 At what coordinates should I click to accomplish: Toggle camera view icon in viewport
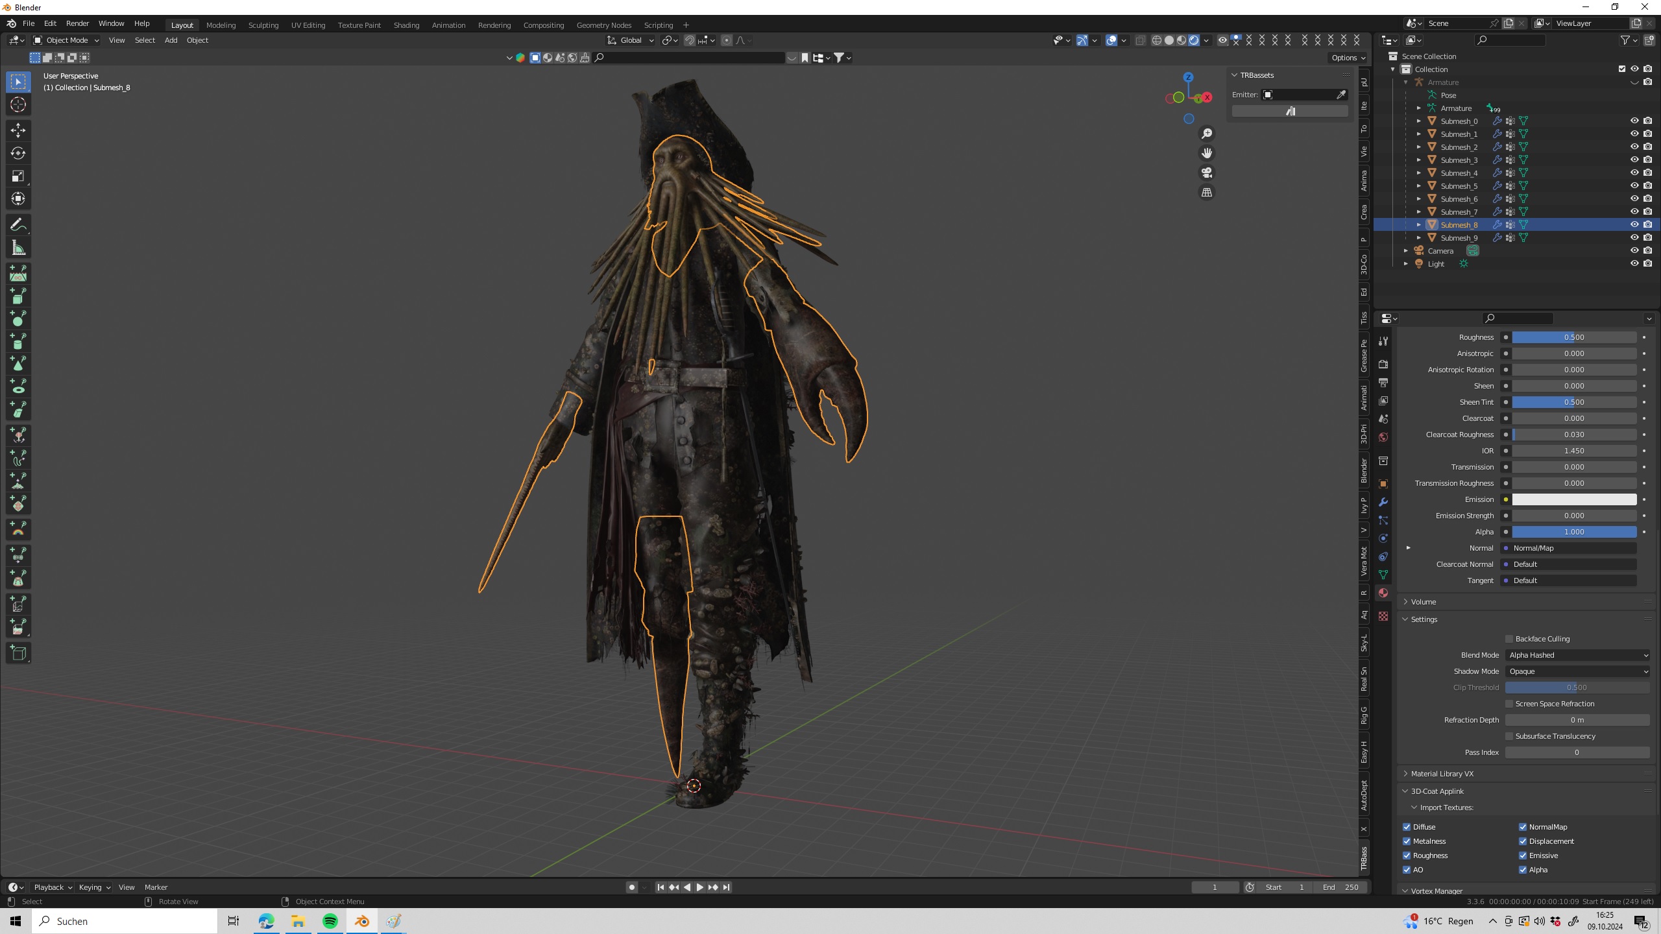coord(1207,173)
